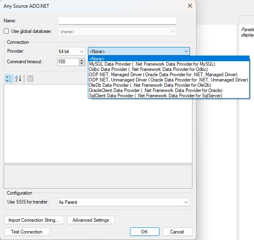Click the property description pane below grid
Viewport: 254px width, 240px height.
(x=98, y=177)
